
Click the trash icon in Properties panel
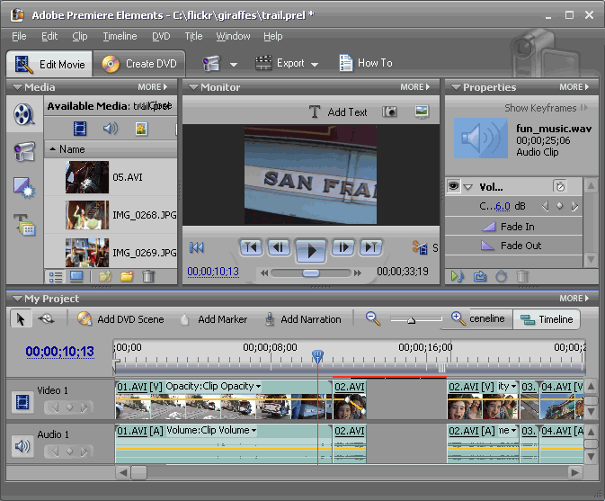coord(522,276)
